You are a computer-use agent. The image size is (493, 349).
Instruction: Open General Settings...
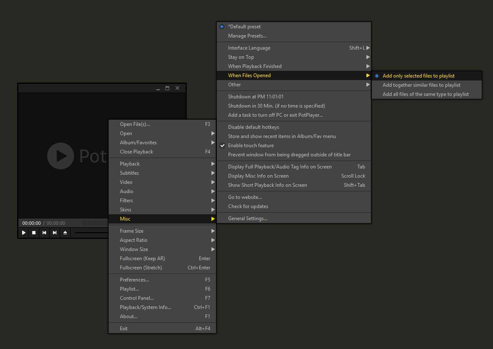pyautogui.click(x=294, y=218)
